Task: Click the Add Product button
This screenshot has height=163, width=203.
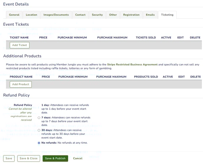Action: (x=21, y=84)
